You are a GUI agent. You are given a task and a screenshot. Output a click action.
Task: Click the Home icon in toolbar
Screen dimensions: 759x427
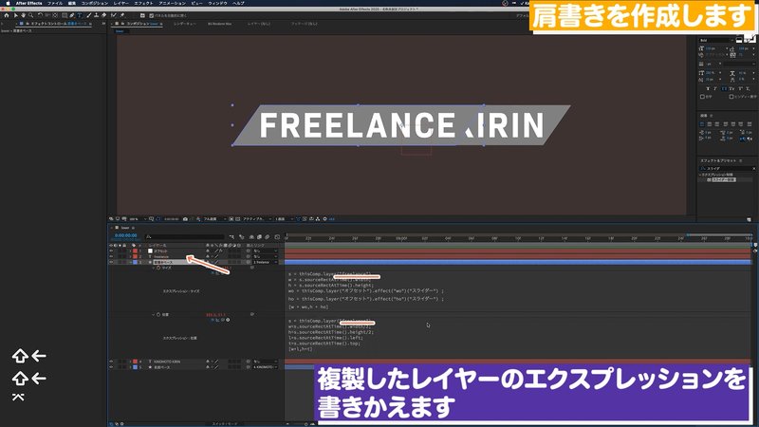pyautogui.click(x=7, y=15)
